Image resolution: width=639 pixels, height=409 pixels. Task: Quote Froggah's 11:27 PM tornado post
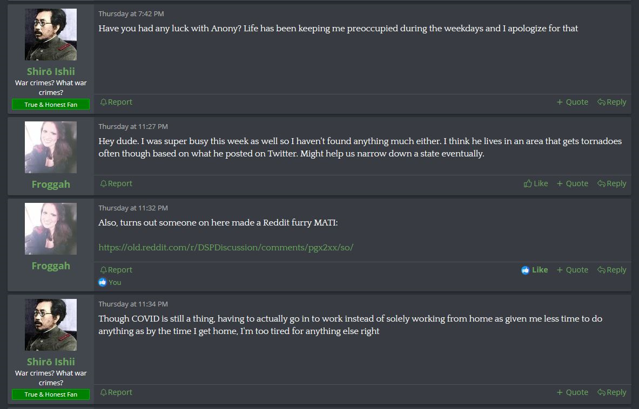573,183
